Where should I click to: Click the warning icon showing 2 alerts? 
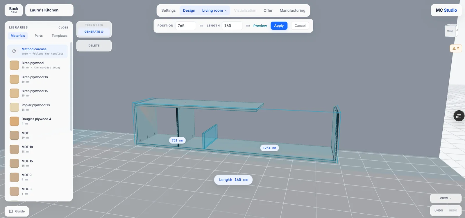pos(456,48)
